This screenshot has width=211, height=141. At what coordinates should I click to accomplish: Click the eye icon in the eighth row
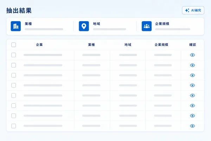pos(192,126)
